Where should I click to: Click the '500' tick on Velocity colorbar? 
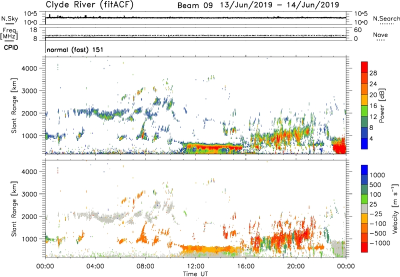375,184
